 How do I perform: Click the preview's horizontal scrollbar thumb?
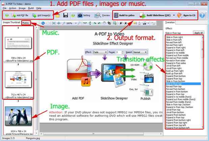click(93, 134)
